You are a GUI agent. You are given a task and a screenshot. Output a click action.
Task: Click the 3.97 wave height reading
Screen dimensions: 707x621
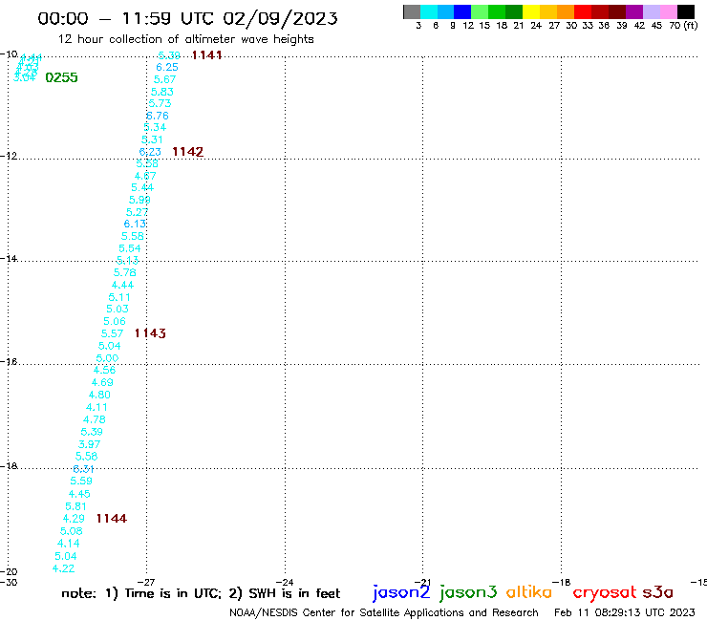pos(89,444)
